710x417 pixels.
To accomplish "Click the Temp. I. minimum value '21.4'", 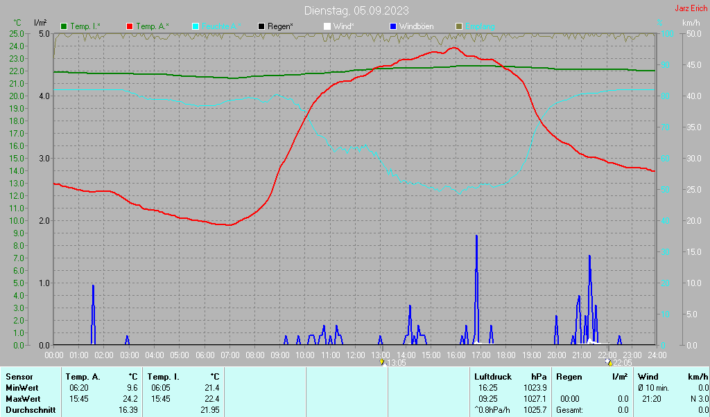I will click(x=211, y=388).
